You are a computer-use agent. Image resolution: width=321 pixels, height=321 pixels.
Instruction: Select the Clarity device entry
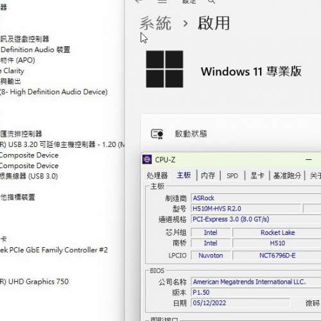12,71
